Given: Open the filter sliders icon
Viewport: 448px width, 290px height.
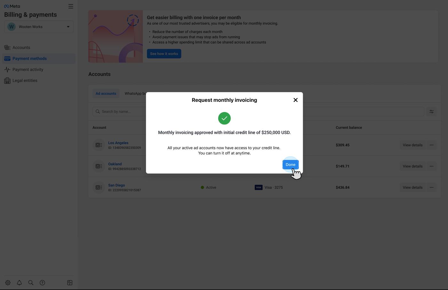Looking at the screenshot, I should point(431,111).
